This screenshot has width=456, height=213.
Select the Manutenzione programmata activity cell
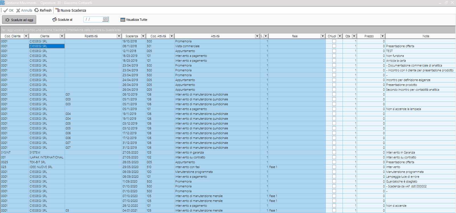click(x=217, y=172)
